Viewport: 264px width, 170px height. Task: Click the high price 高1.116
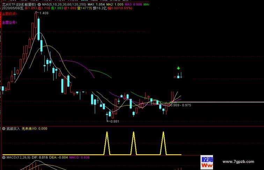tap(44, 8)
